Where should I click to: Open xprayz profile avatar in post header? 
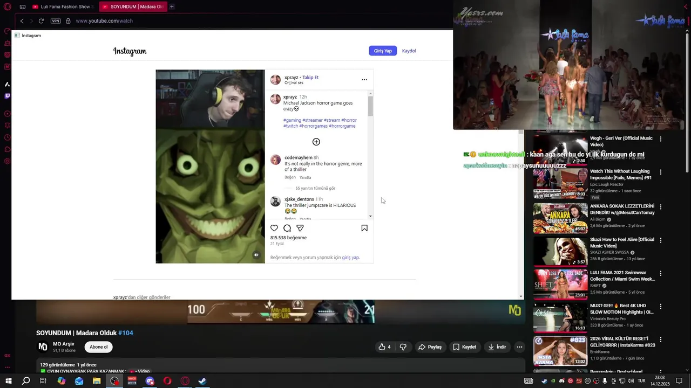point(275,80)
